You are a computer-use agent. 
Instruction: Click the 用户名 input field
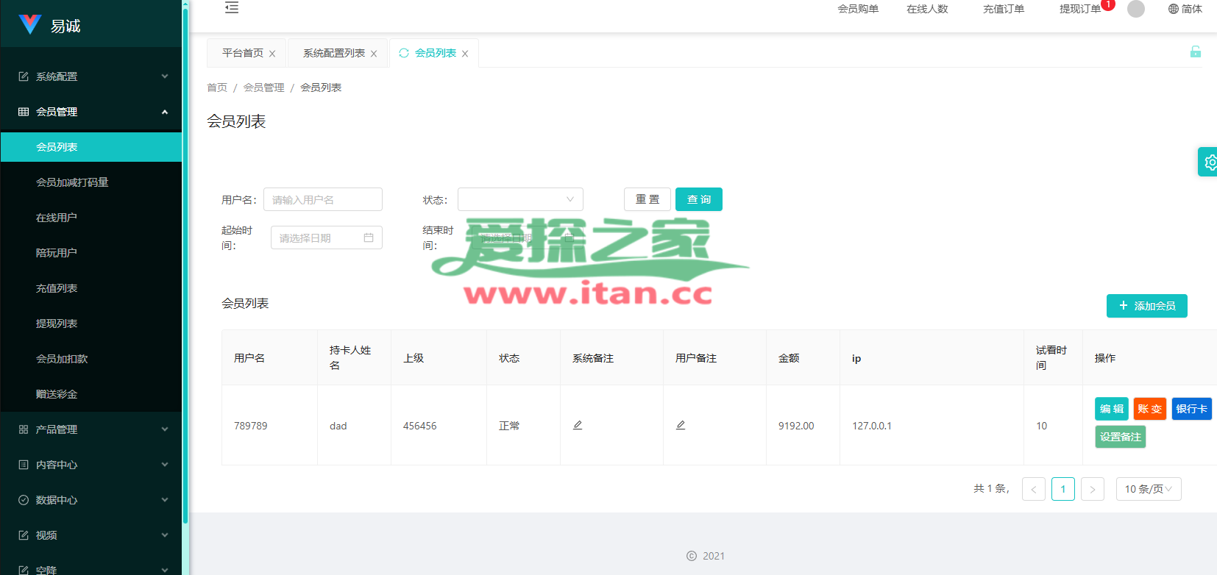(322, 199)
